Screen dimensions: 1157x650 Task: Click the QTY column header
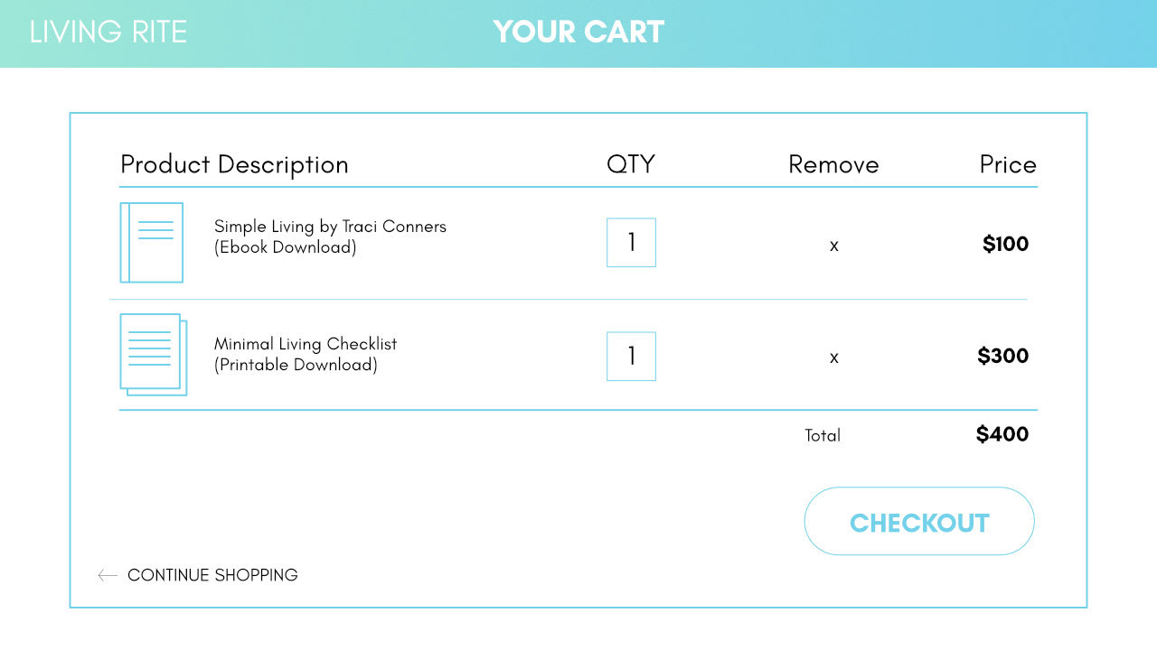click(631, 164)
